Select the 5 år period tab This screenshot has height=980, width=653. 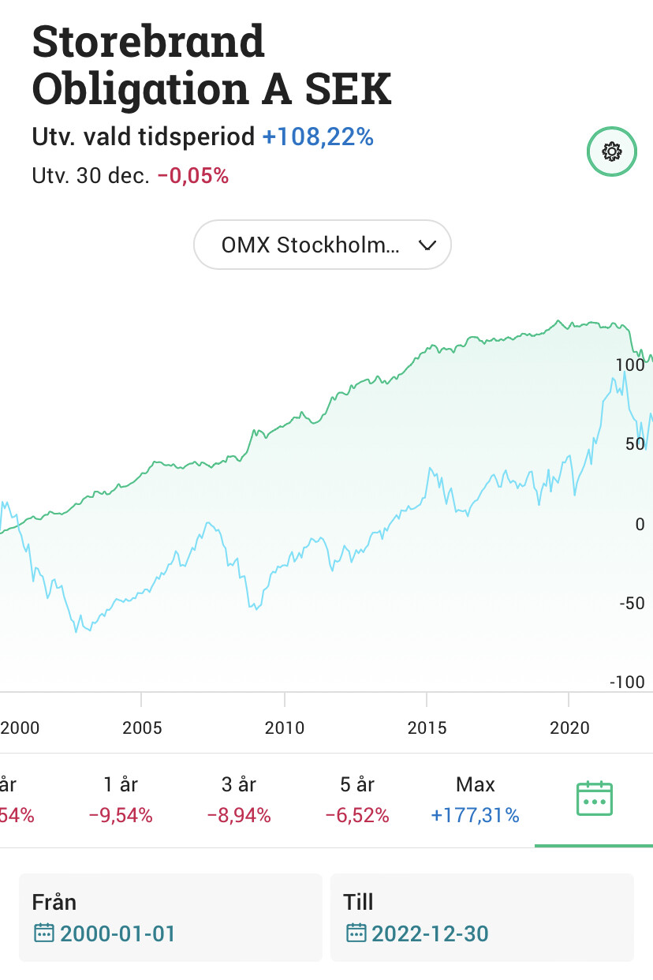(x=357, y=799)
